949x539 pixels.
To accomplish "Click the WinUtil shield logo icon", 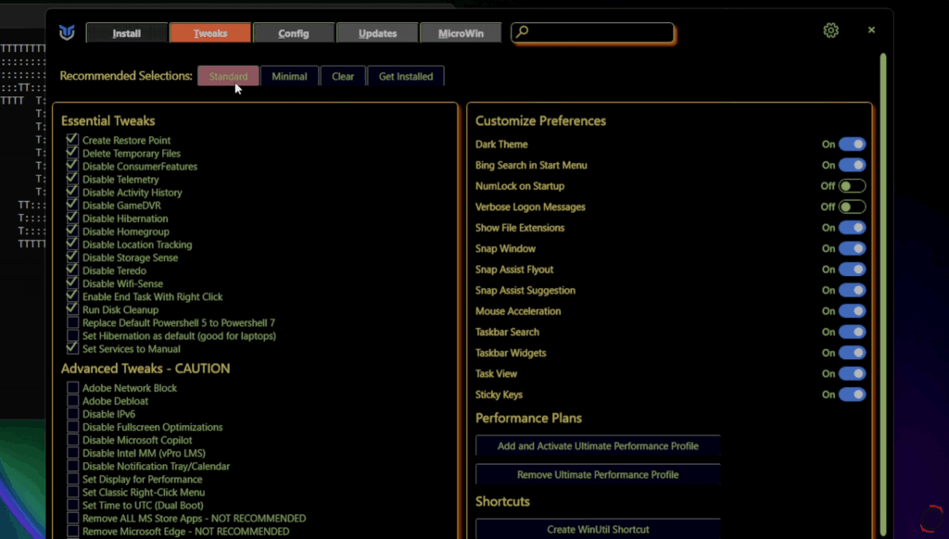I will tap(67, 32).
